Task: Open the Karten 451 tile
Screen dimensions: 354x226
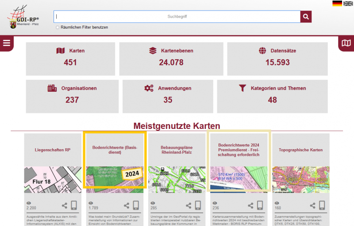Action: [x=70, y=59]
